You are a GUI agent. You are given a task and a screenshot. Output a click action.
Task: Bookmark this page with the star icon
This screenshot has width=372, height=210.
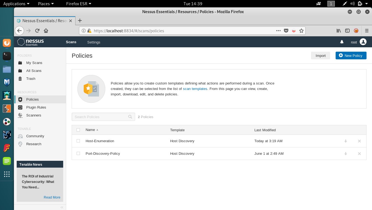tap(301, 31)
